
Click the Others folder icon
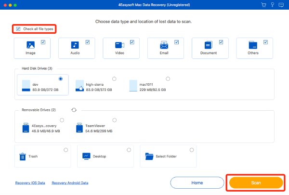[x=253, y=45]
